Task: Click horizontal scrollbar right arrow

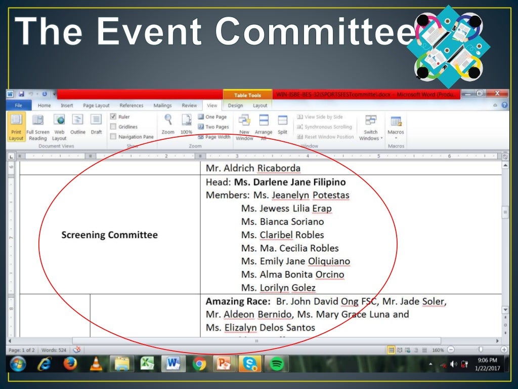Action: tap(498, 340)
